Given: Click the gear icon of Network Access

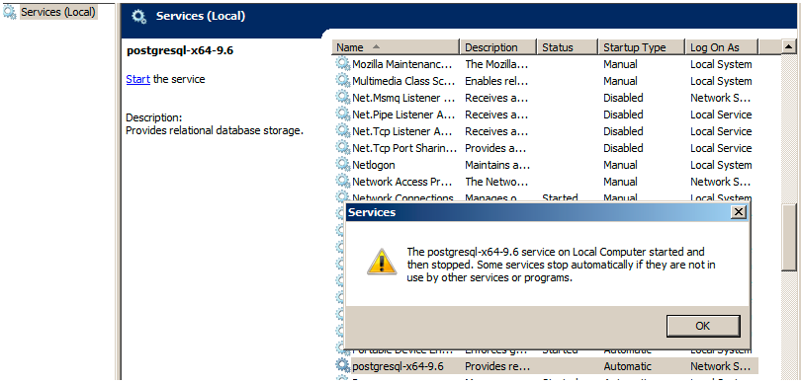Looking at the screenshot, I should (342, 182).
